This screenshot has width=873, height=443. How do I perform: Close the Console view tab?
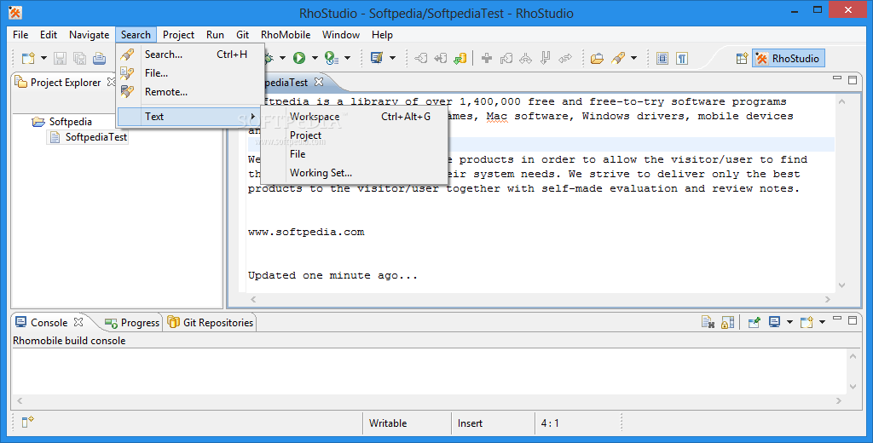tap(78, 322)
